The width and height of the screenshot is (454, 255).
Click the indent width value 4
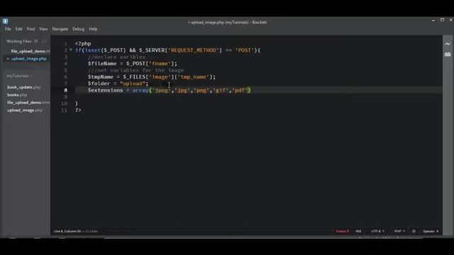click(437, 232)
